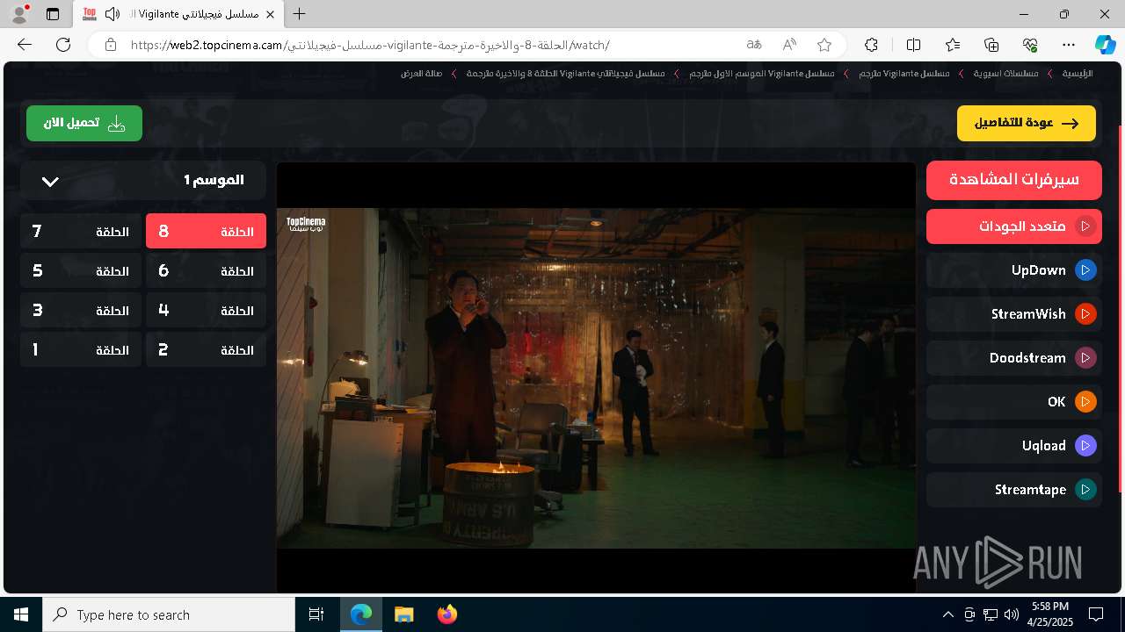This screenshot has height=632, width=1125.
Task: Open episode 1
Action: coord(81,350)
